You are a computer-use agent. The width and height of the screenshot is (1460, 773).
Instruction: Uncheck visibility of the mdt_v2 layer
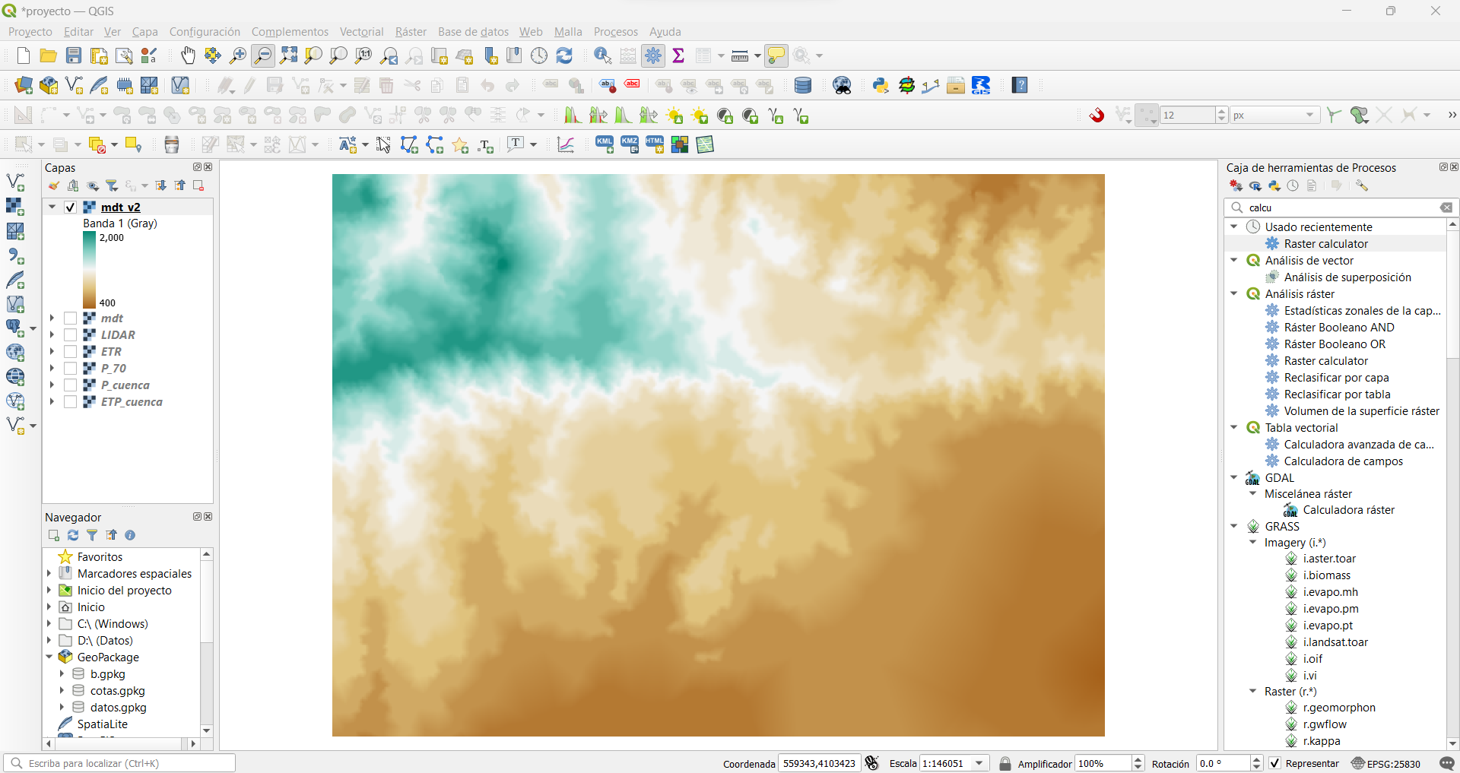click(x=70, y=207)
